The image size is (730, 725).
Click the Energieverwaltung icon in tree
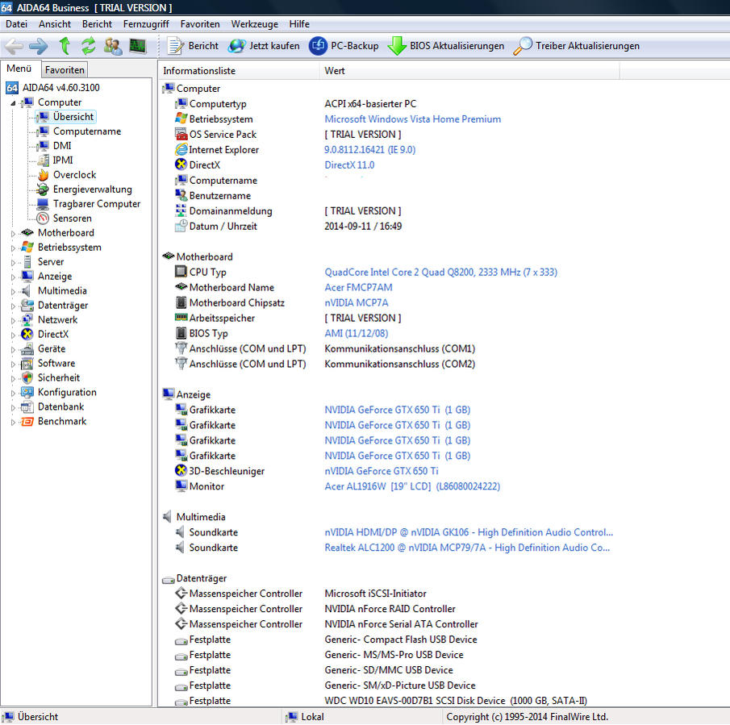pos(43,190)
